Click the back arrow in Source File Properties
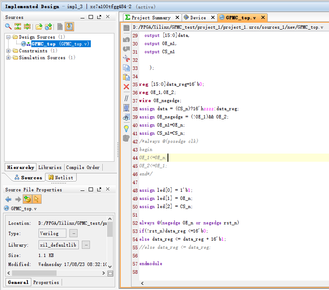 [x=8, y=199]
